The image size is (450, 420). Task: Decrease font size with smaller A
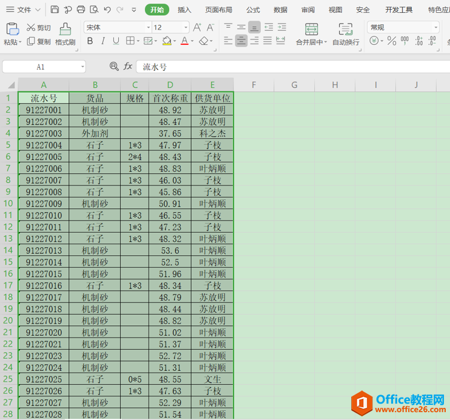[x=210, y=27]
